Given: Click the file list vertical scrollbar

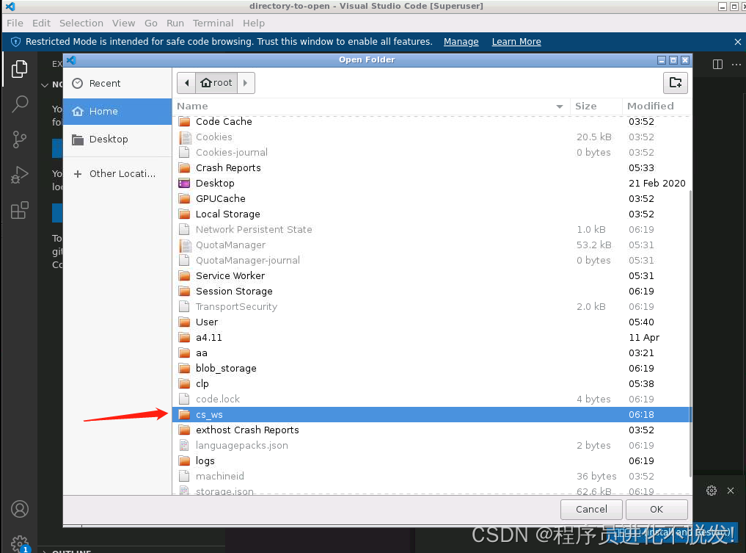Looking at the screenshot, I should point(690,333).
